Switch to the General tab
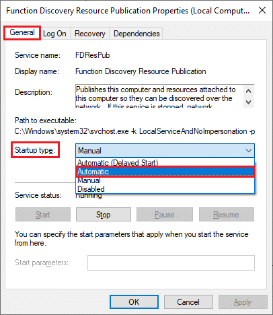The width and height of the screenshot is (273, 315). pyautogui.click(x=22, y=33)
